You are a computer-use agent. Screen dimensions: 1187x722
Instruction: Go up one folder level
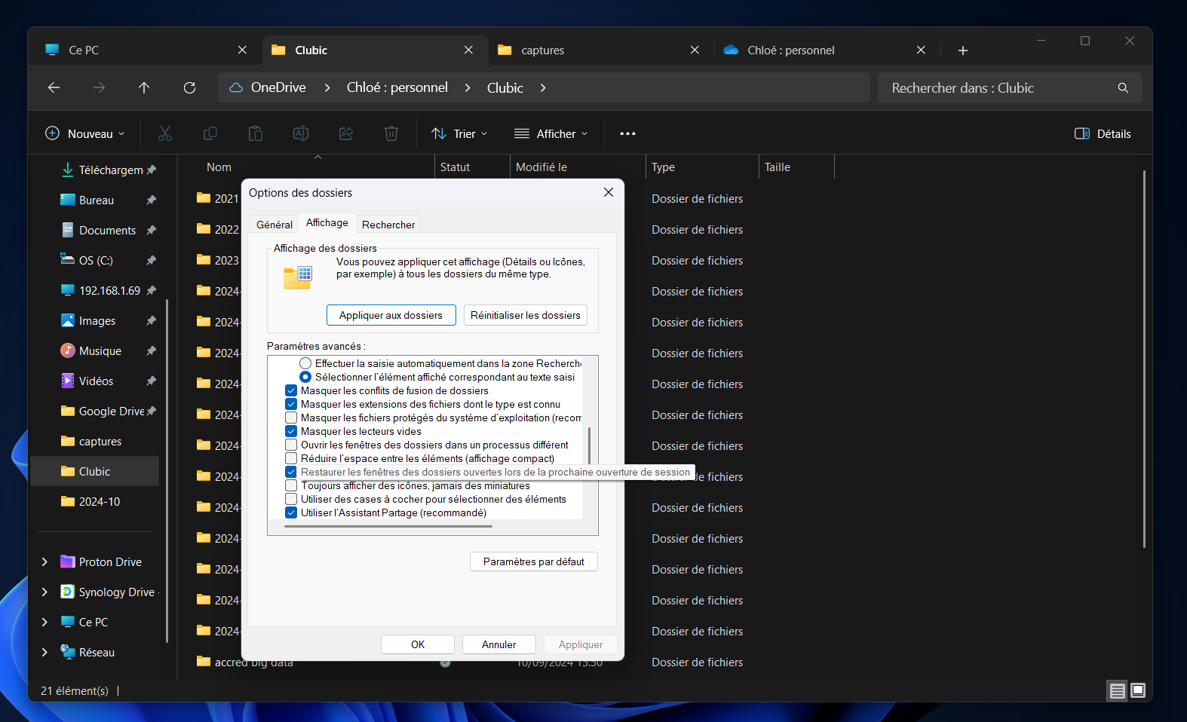click(144, 88)
